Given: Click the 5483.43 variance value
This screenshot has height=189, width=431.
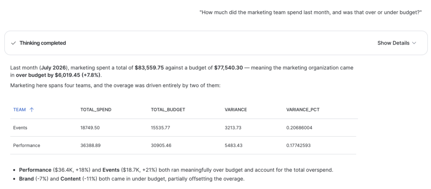Looking at the screenshot, I should click(233, 145).
